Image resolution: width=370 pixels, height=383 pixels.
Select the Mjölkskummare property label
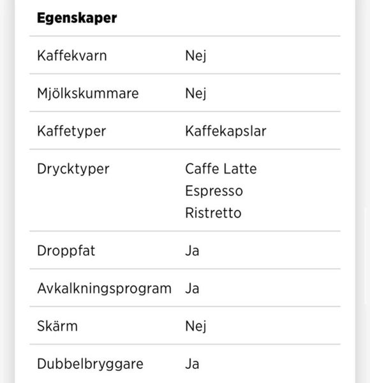(x=88, y=94)
